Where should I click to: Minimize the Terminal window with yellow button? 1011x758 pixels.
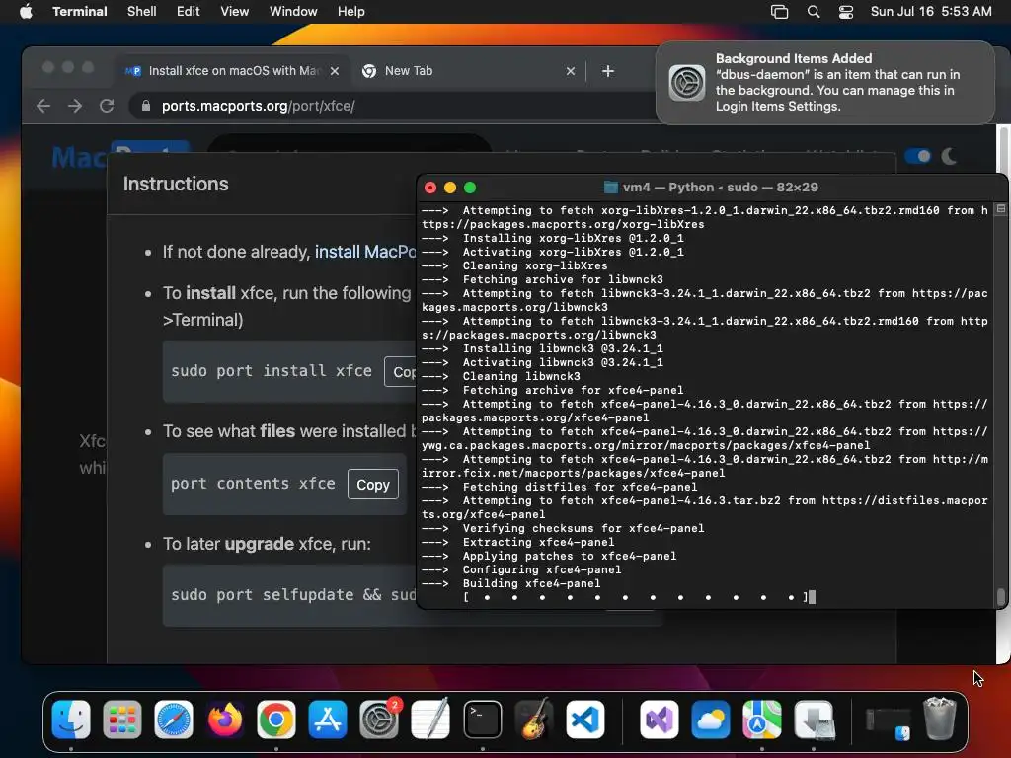[x=450, y=188]
